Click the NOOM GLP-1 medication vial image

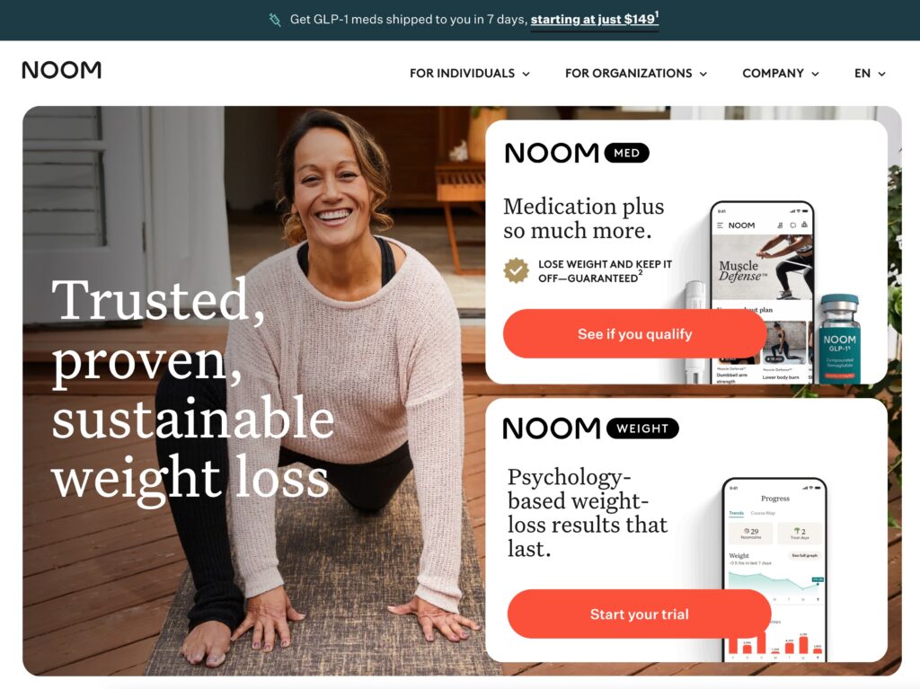840,340
